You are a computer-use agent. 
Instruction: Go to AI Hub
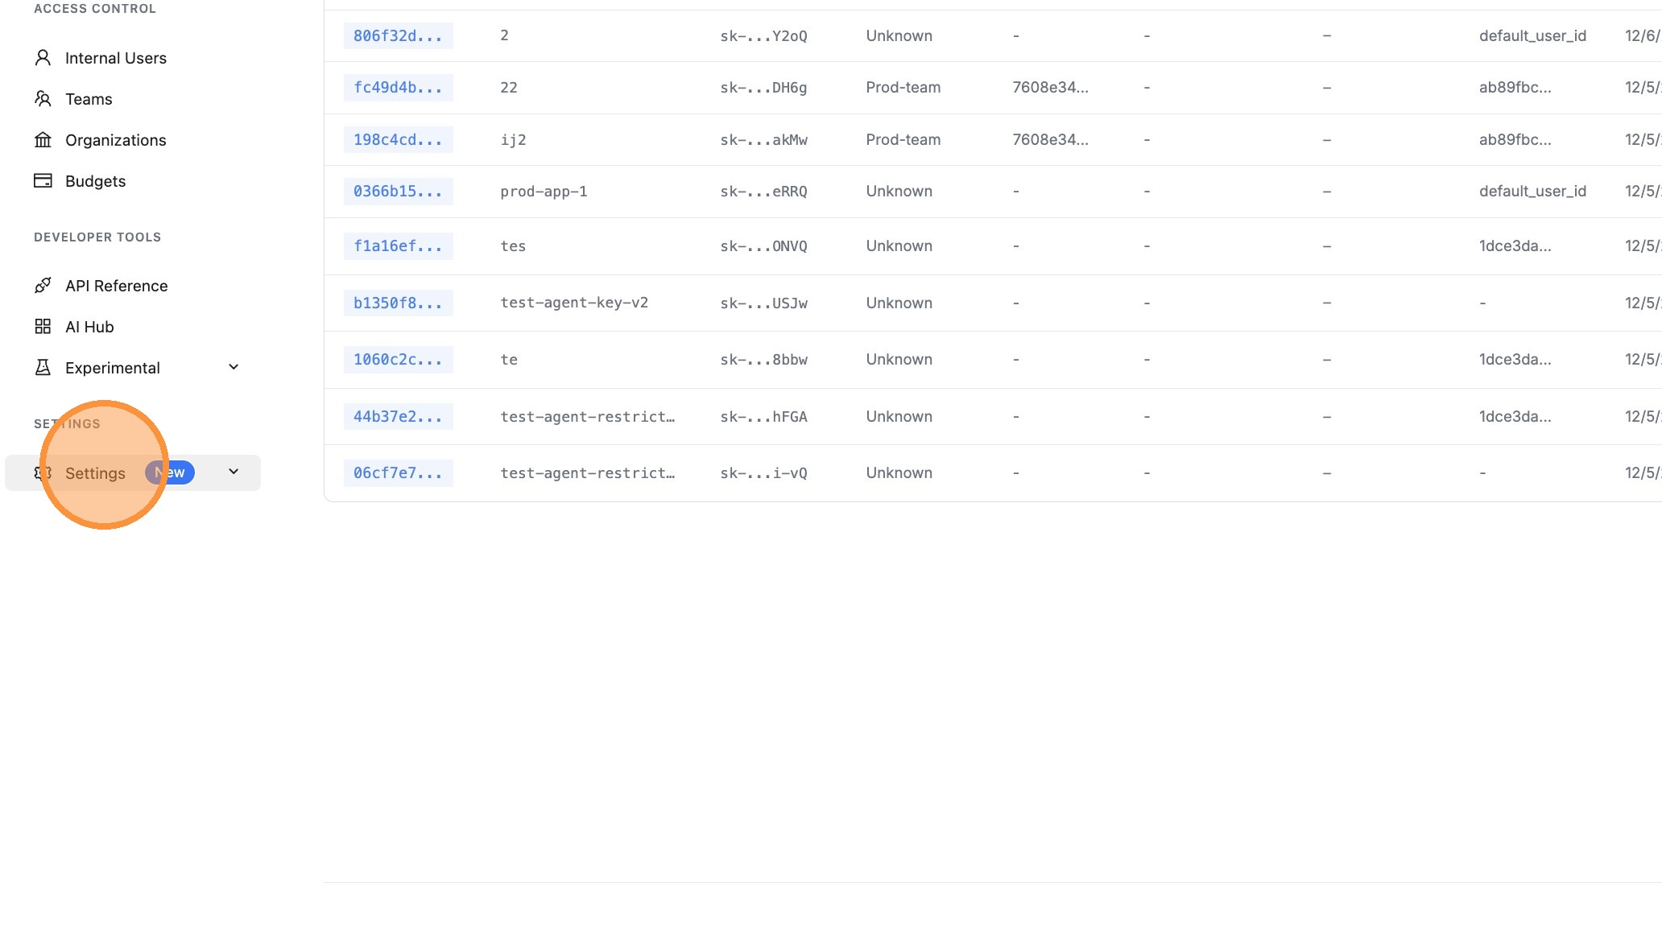(x=89, y=327)
